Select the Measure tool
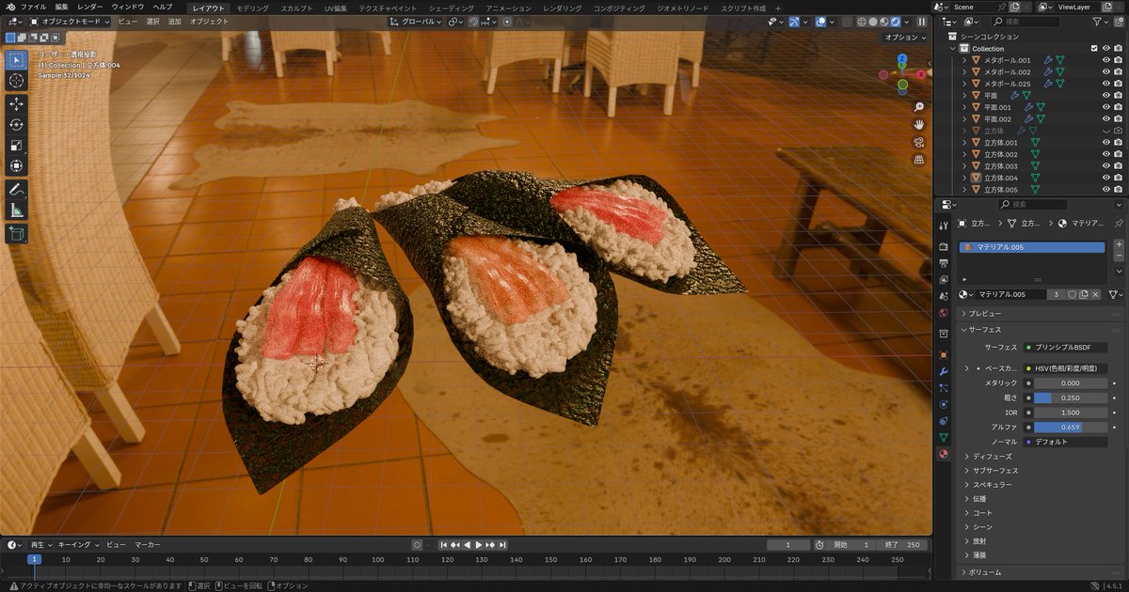 16,210
